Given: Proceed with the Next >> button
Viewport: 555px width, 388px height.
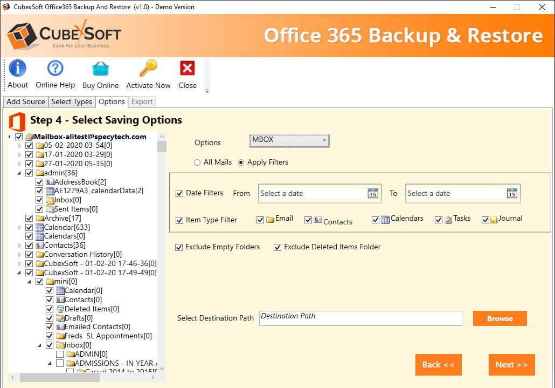Looking at the screenshot, I should click(x=512, y=365).
